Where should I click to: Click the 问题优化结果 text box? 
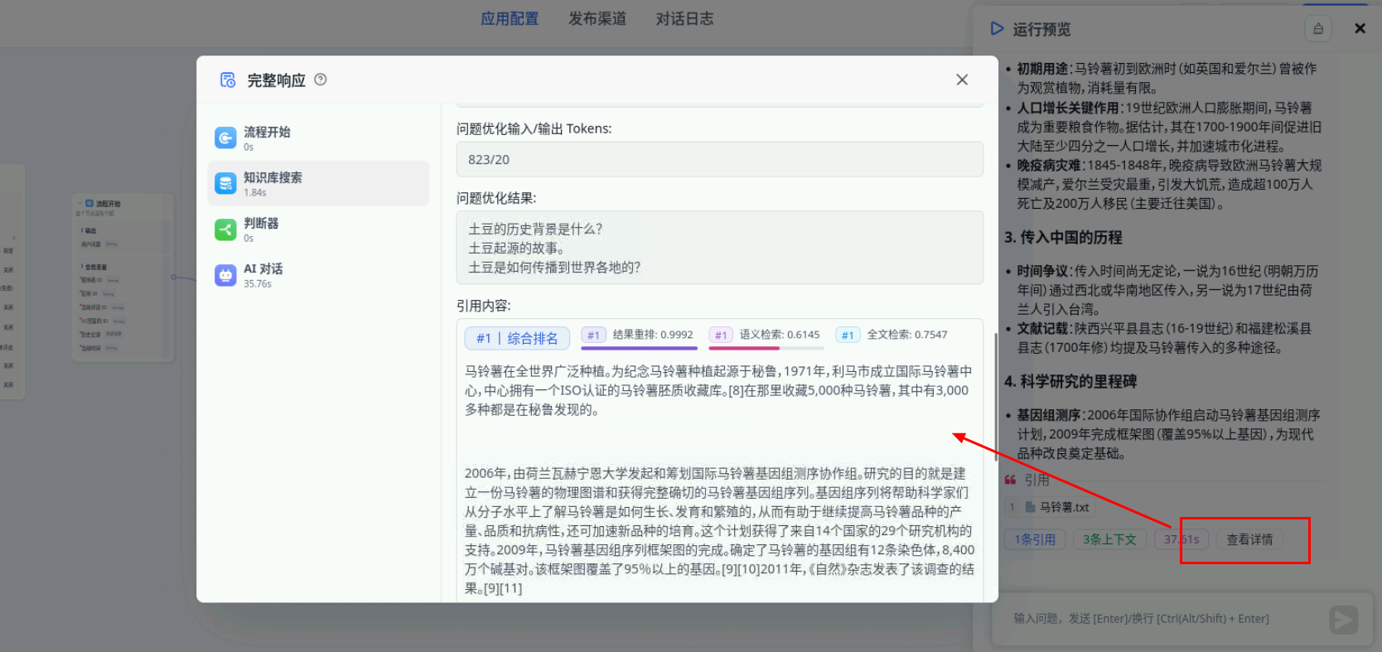[x=719, y=248]
